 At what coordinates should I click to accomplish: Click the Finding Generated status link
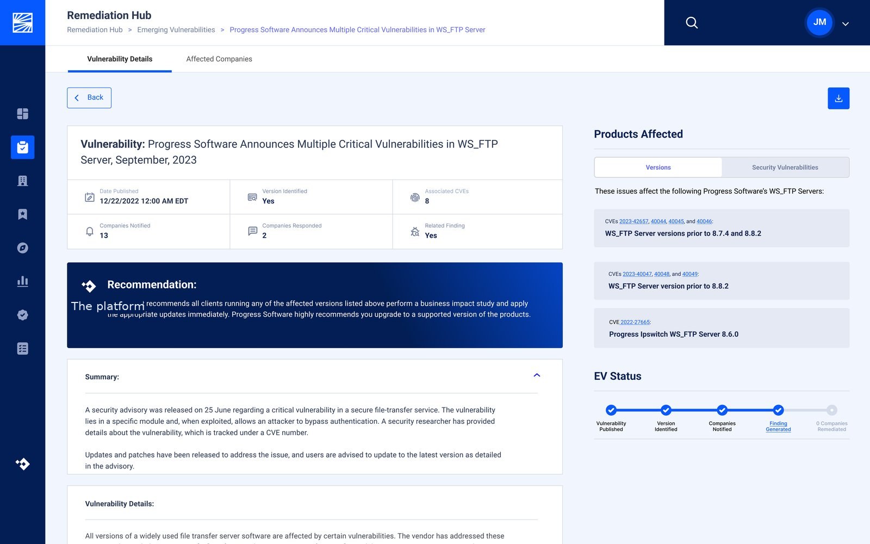[778, 426]
